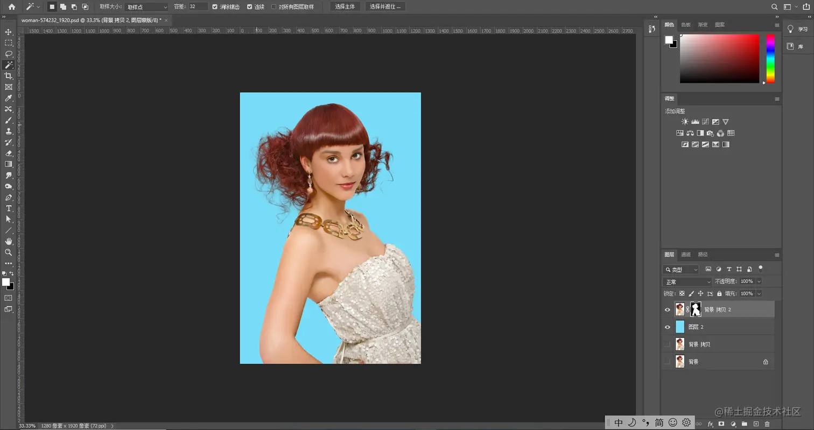This screenshot has width=814, height=430.
Task: Open the 取样大小 dropdown
Action: pyautogui.click(x=145, y=6)
